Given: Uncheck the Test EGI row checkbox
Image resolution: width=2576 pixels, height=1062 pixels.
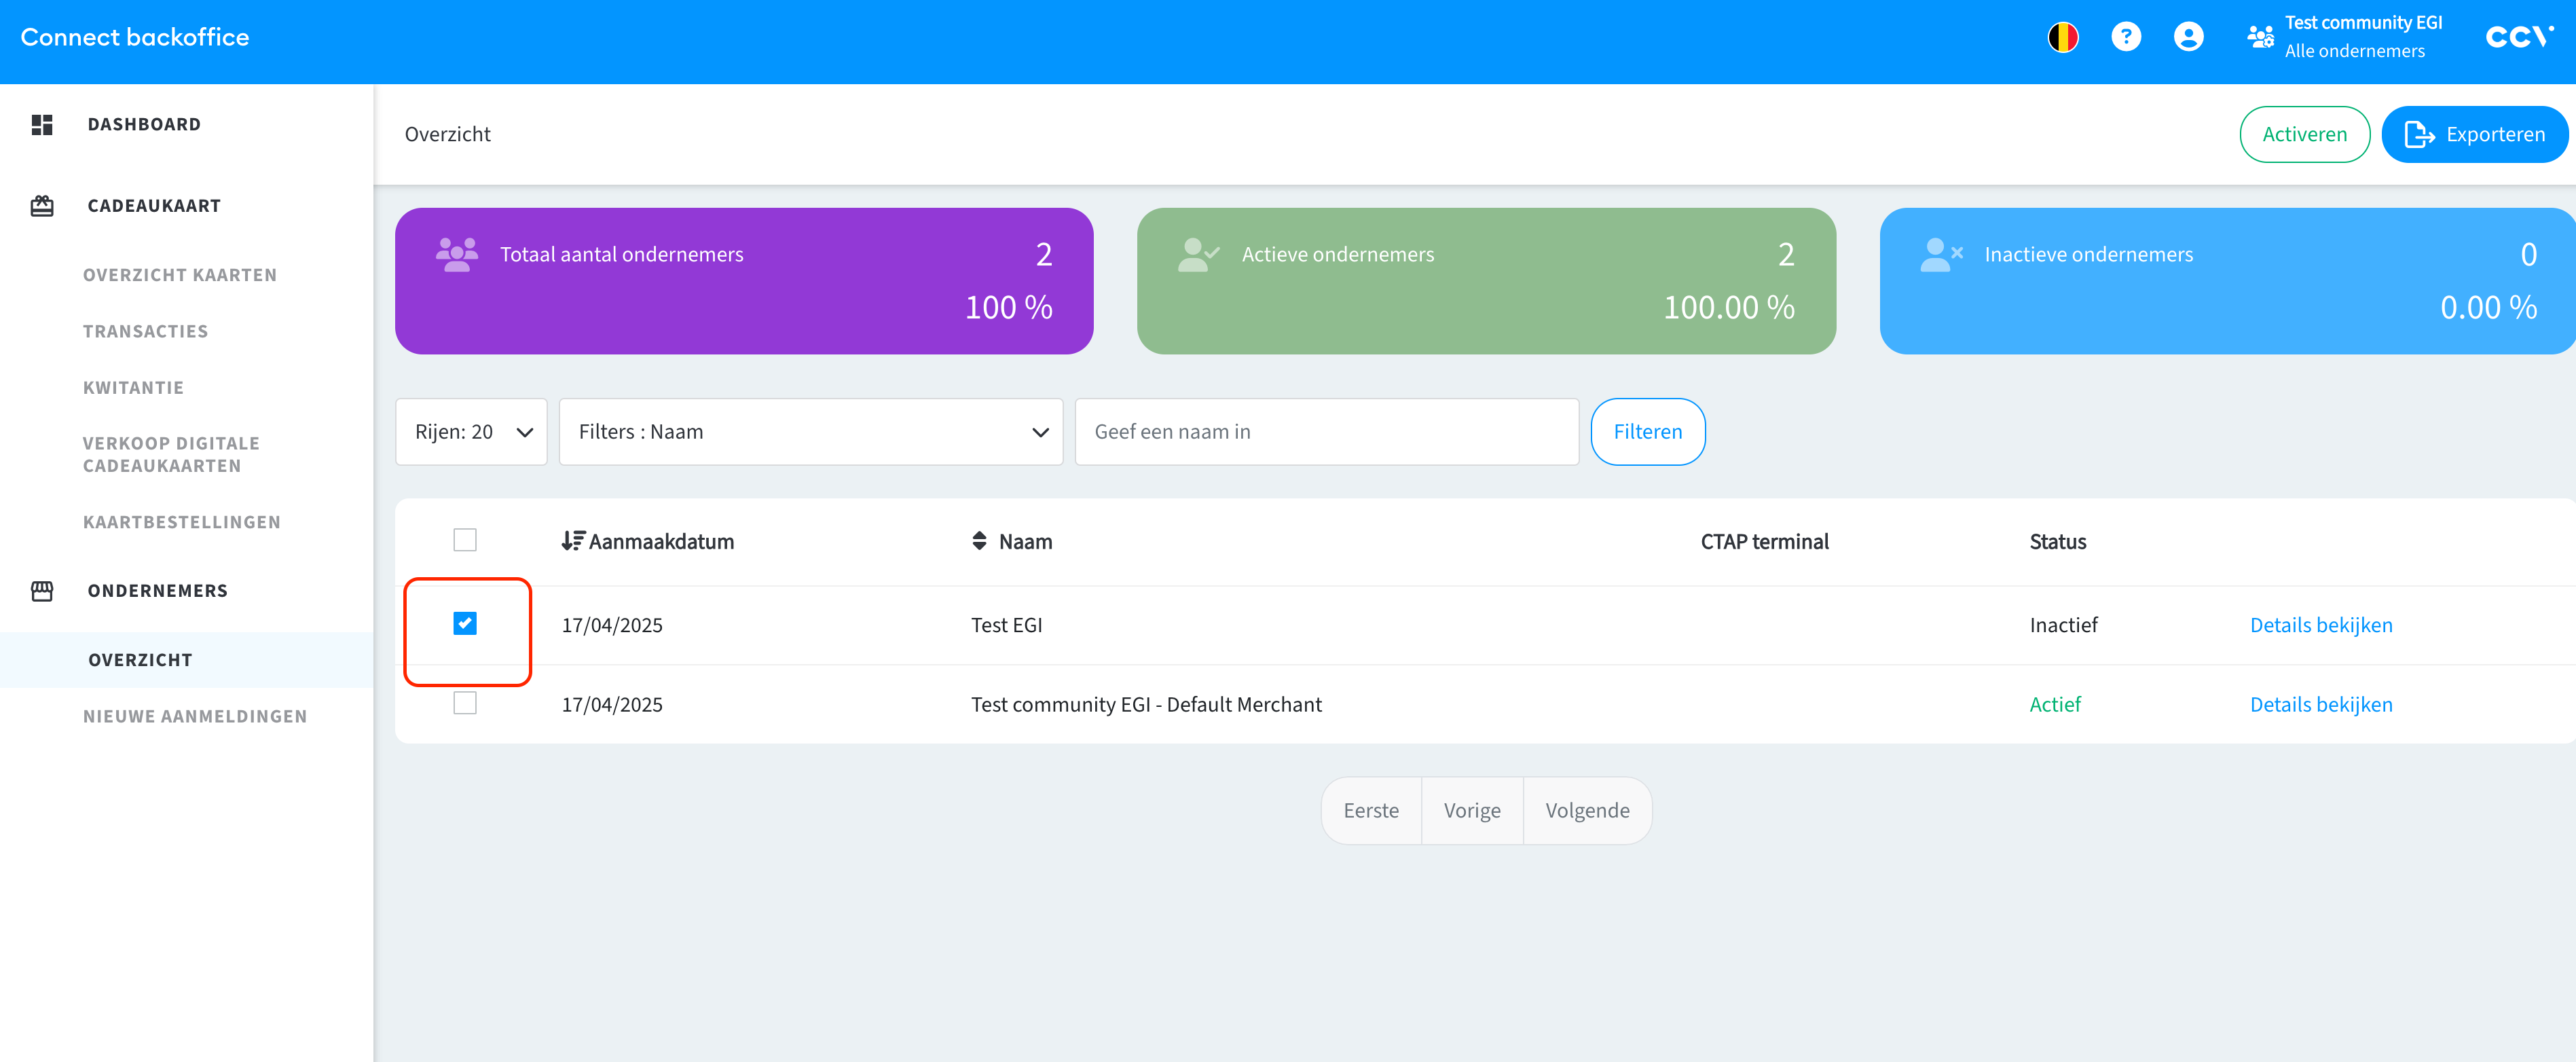Looking at the screenshot, I should 465,624.
